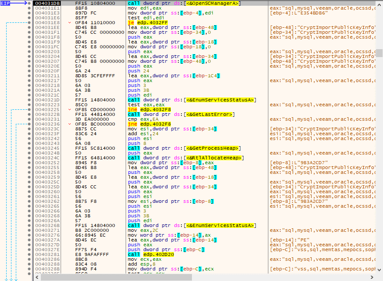Screen dimensions: 383x281
Task: Click the EIP marker label
Action: click(x=5, y=3)
